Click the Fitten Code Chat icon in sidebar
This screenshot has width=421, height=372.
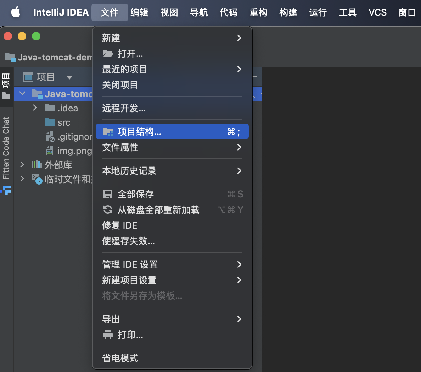[x=6, y=190]
